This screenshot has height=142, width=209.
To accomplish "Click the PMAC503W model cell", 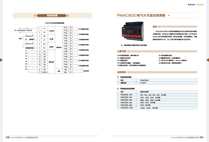I will pos(144,80).
